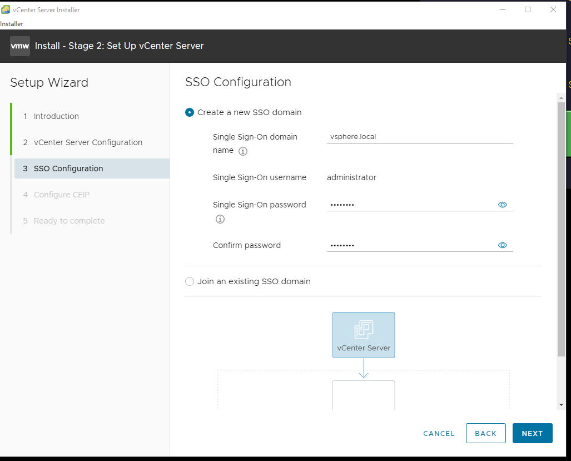
Task: Click the Single Sign-On username label
Action: 260,178
